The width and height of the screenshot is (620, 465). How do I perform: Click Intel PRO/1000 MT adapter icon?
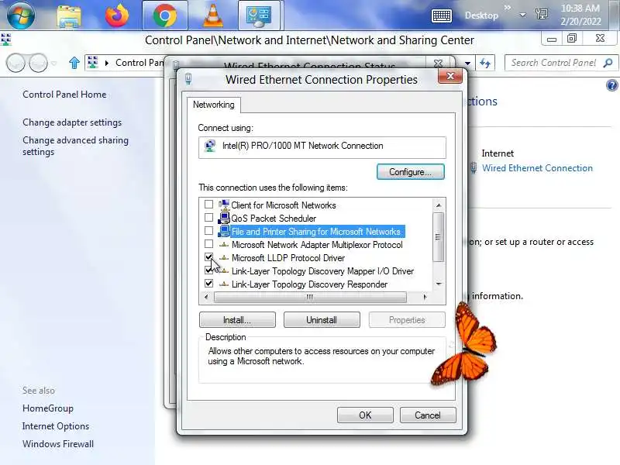coord(210,146)
